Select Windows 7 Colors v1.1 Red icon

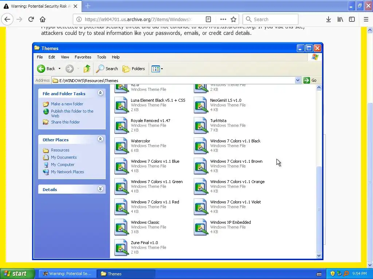[x=122, y=207]
